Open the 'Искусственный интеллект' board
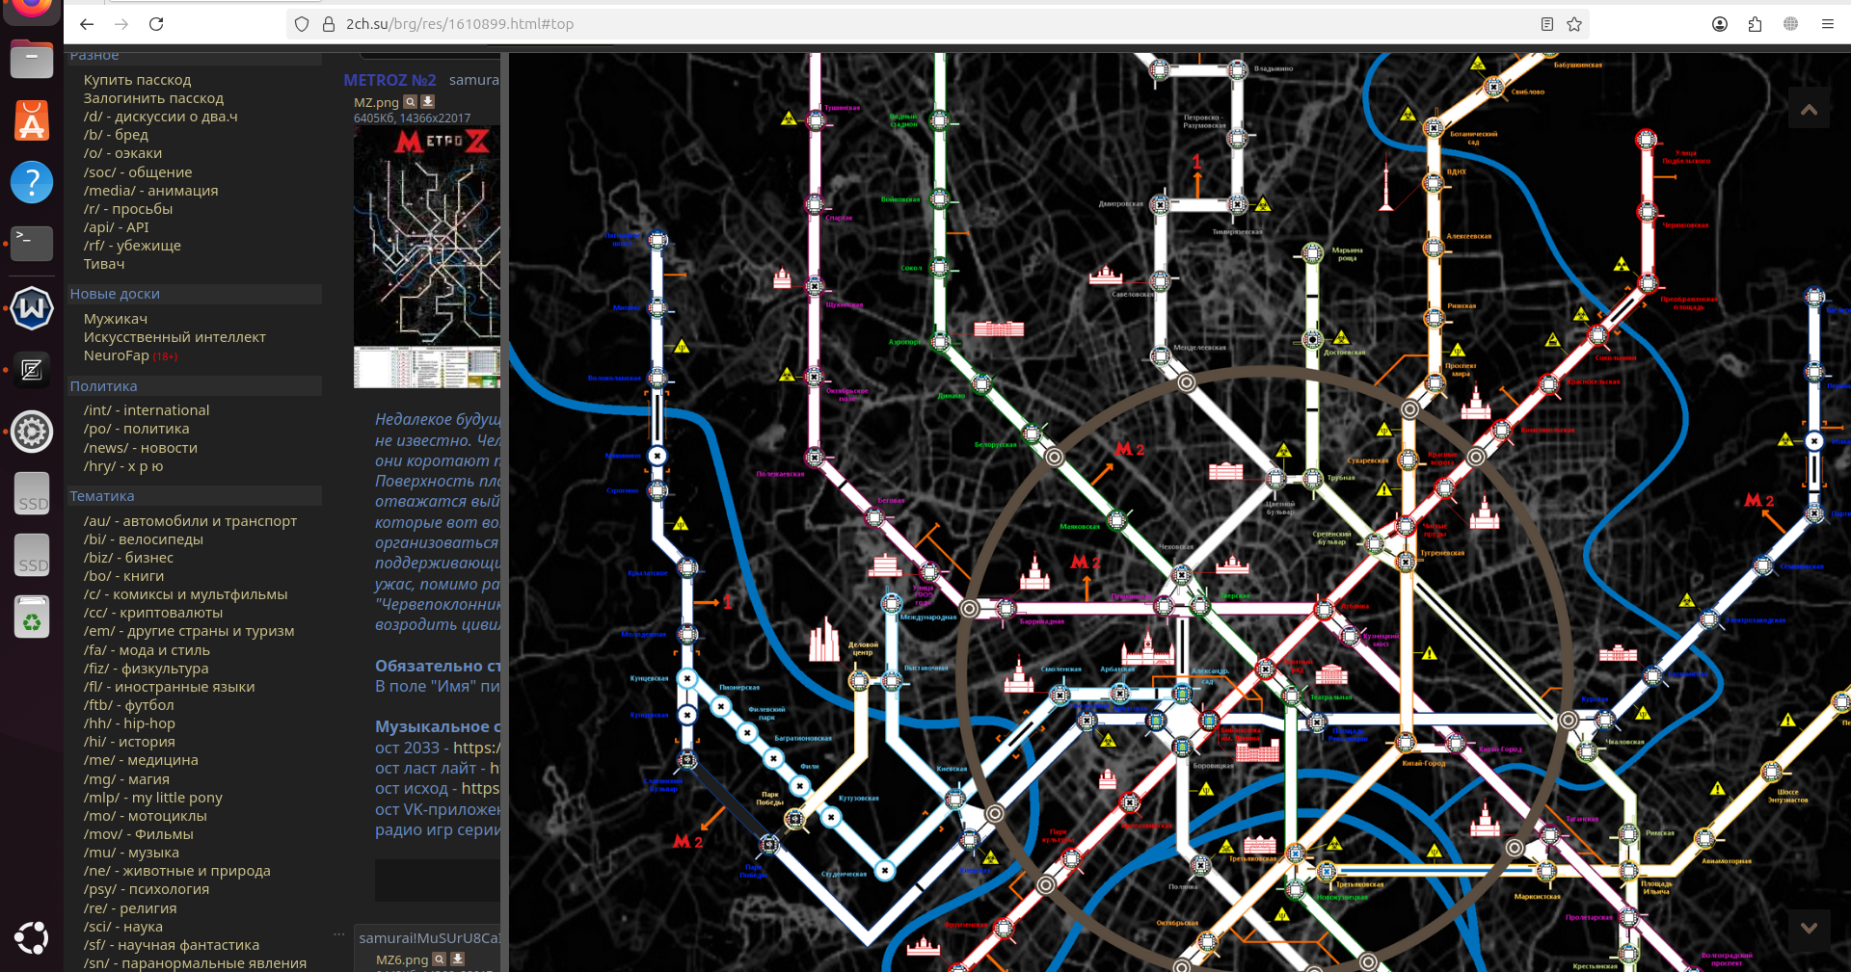 174,337
